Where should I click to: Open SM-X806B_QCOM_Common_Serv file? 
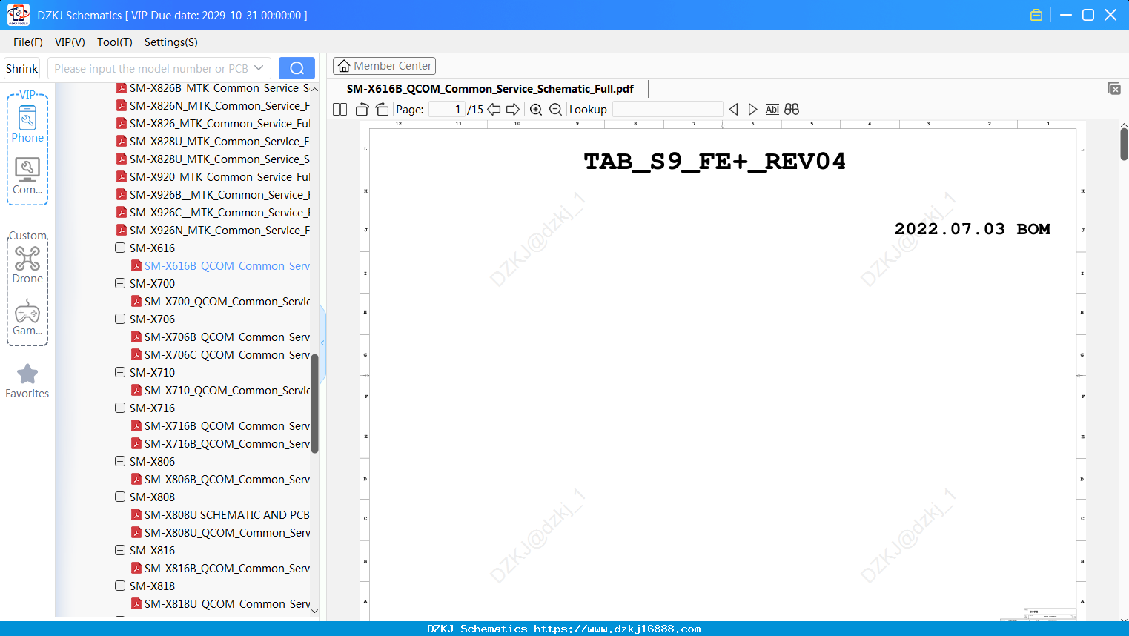227,480
